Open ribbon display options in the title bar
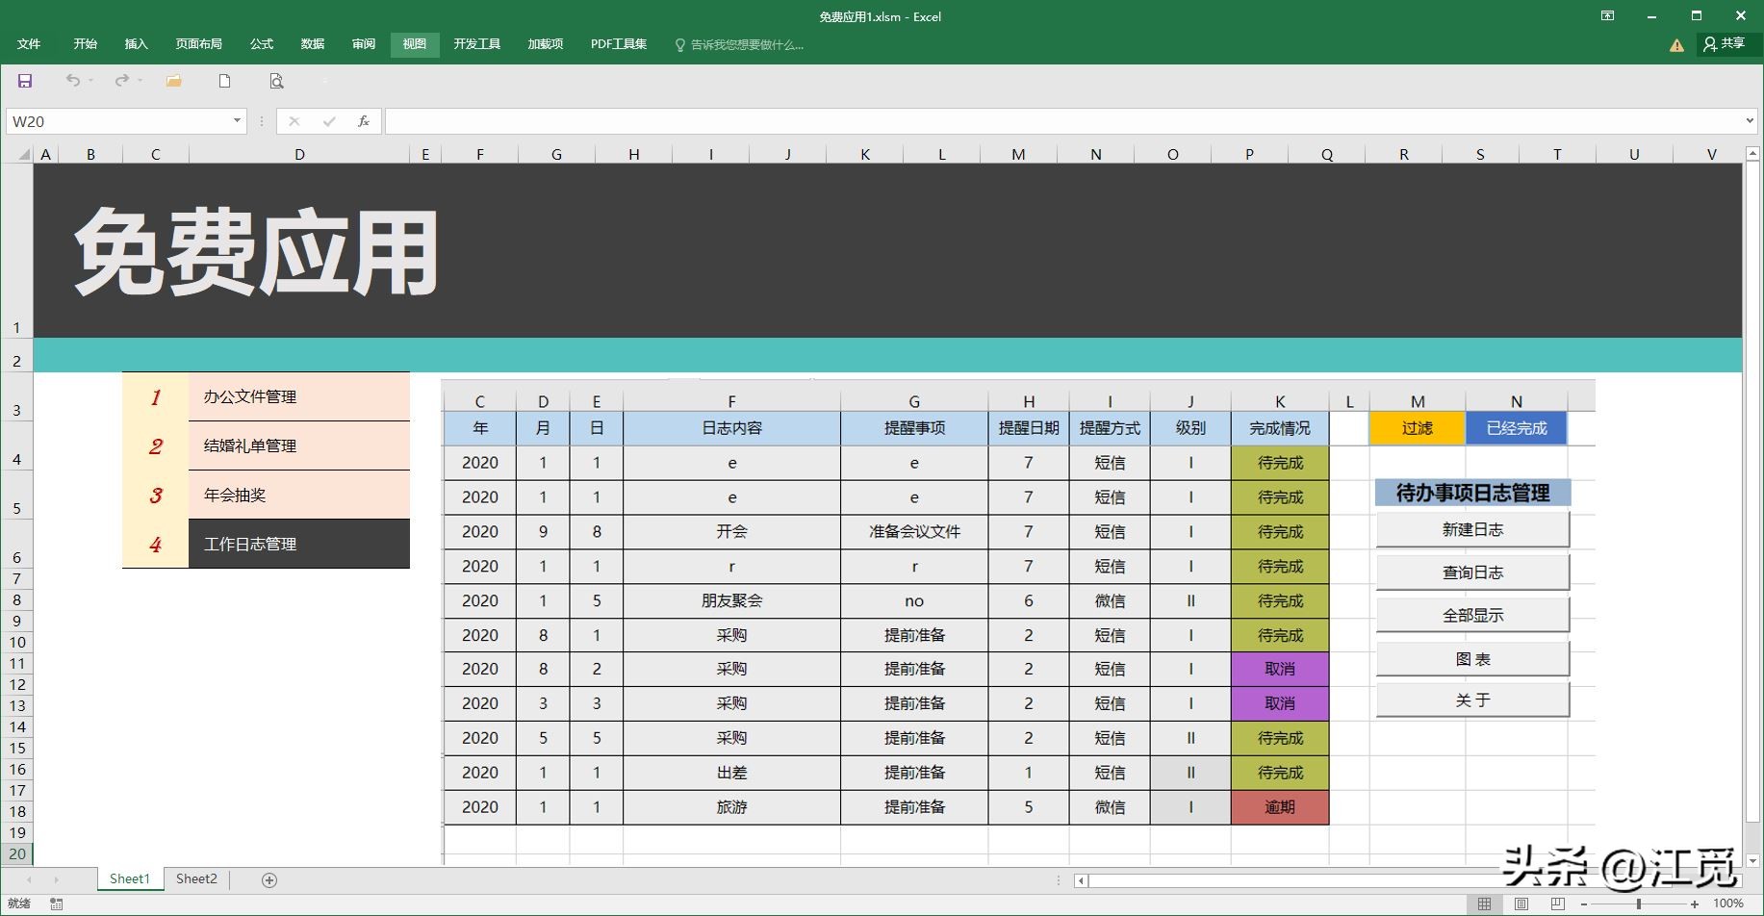Screen dimensions: 1764x916 click(x=1607, y=15)
